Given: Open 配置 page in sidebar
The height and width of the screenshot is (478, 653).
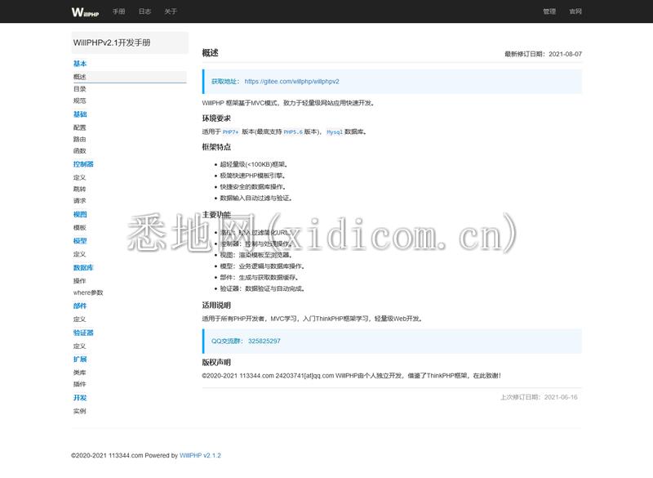Looking at the screenshot, I should 79,127.
